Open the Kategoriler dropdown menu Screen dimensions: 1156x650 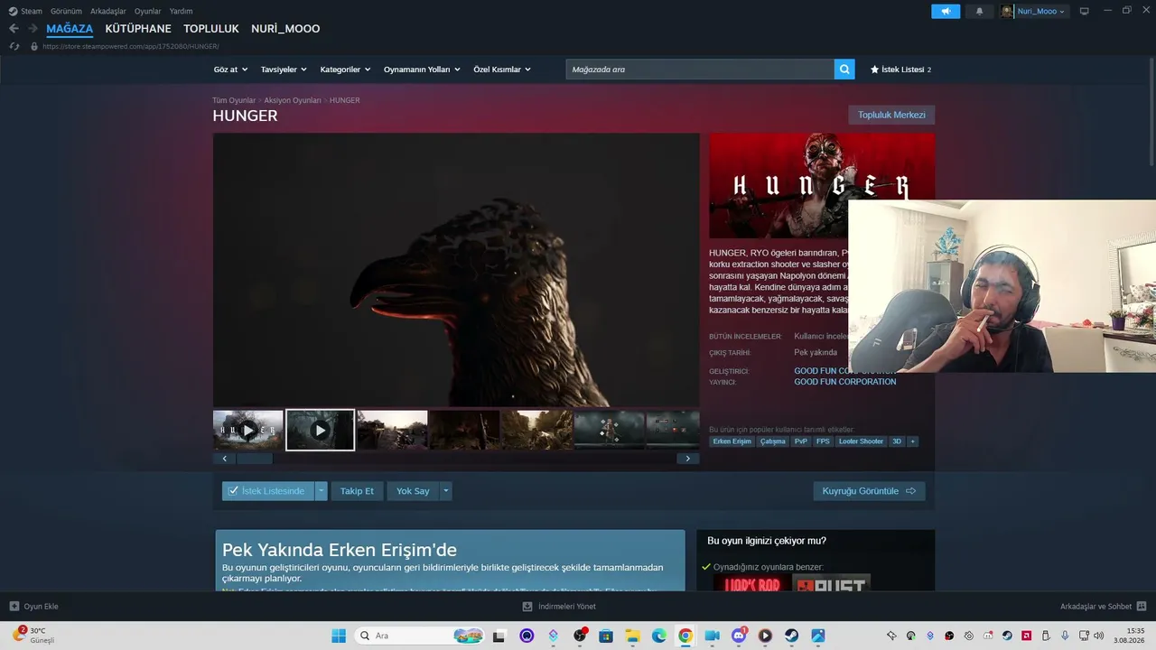[x=345, y=70]
